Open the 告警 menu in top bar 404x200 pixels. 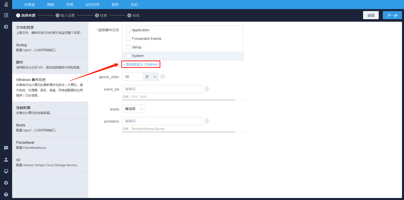pos(70,5)
